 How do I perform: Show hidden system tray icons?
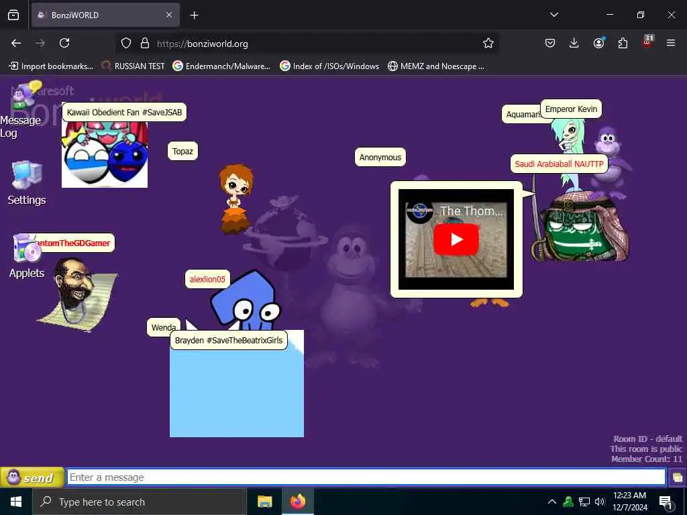click(552, 502)
